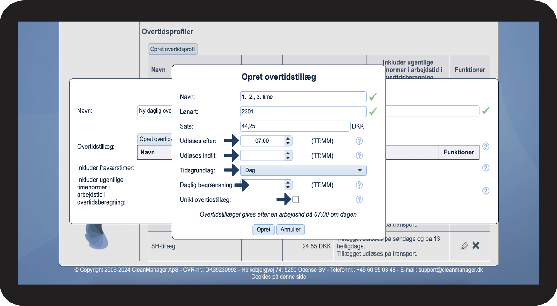Focus the Lønart field containing 2301
Image resolution: width=557 pixels, height=306 pixels.
click(x=303, y=112)
